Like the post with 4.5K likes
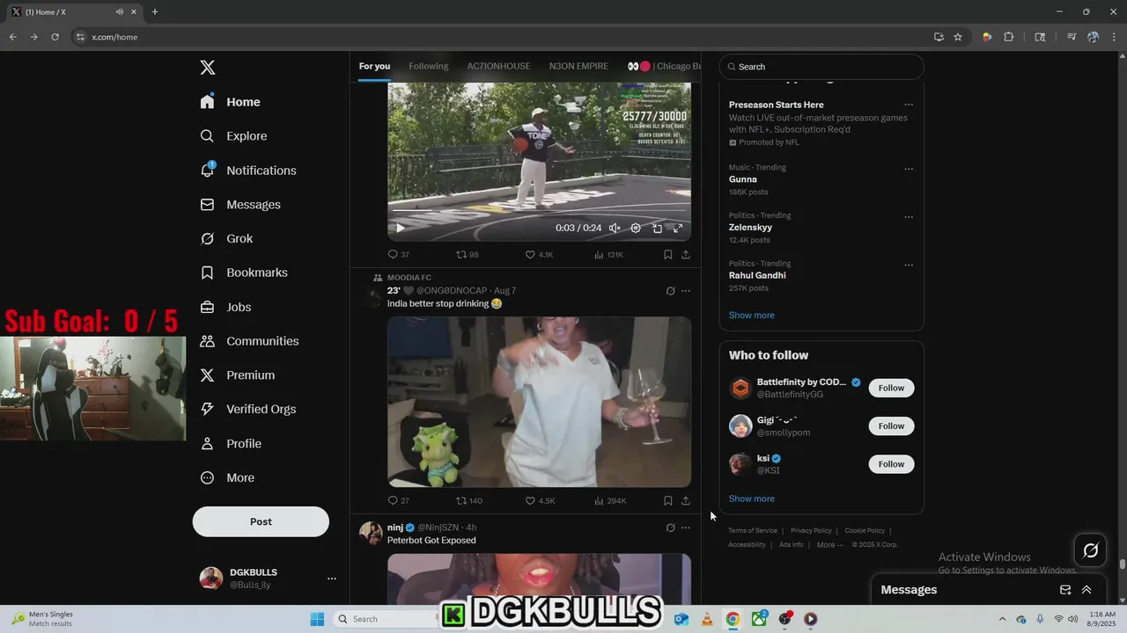The width and height of the screenshot is (1127, 633). pyautogui.click(x=540, y=500)
